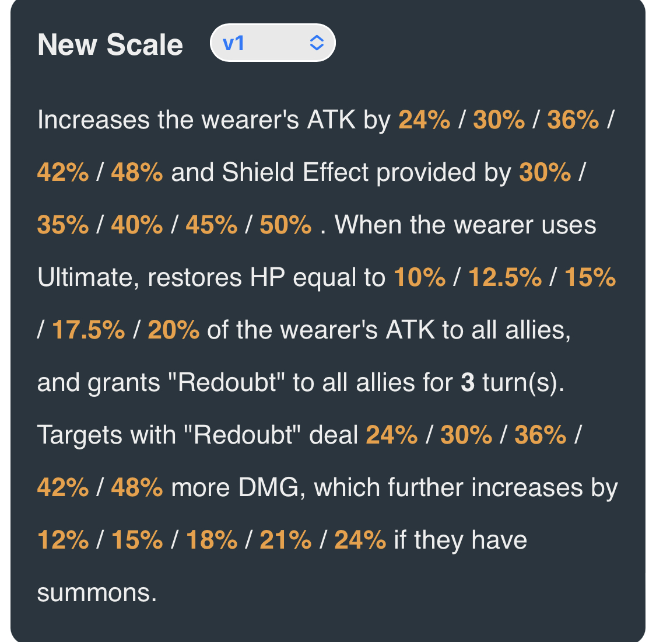Click the 18% summons bonus value
Image resolution: width=656 pixels, height=642 pixels.
(212, 540)
